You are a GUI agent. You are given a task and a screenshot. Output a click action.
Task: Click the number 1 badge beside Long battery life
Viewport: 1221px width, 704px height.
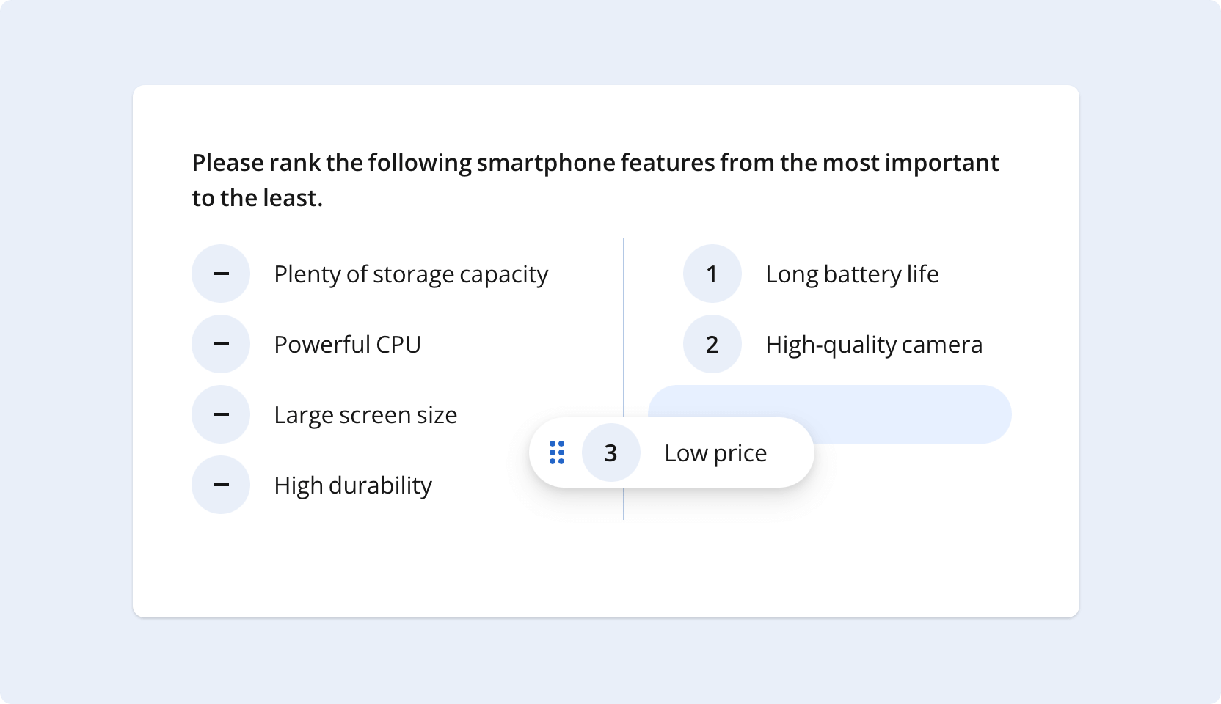[711, 273]
